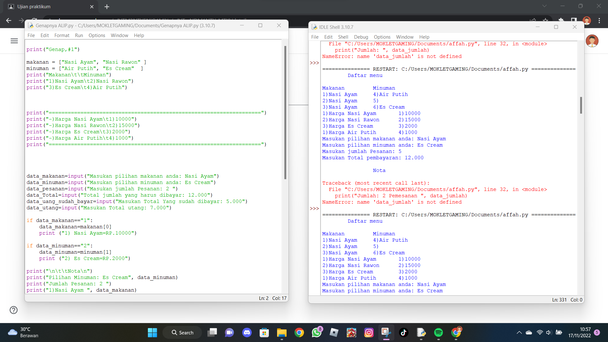
Task: Open Shell menu in IDLE Shell
Action: tap(343, 37)
